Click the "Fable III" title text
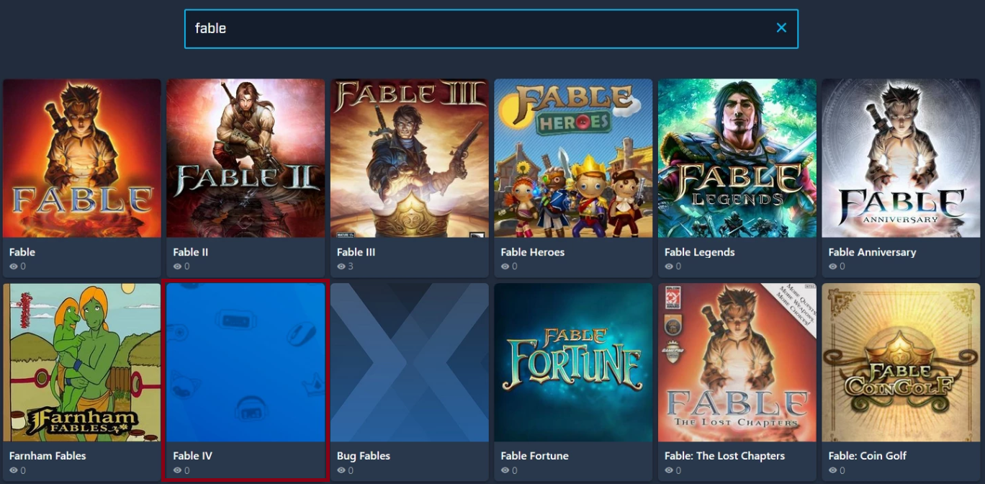Image resolution: width=985 pixels, height=484 pixels. (356, 252)
